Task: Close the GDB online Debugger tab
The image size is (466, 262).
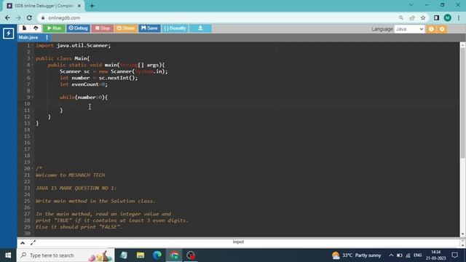Action: (79, 6)
